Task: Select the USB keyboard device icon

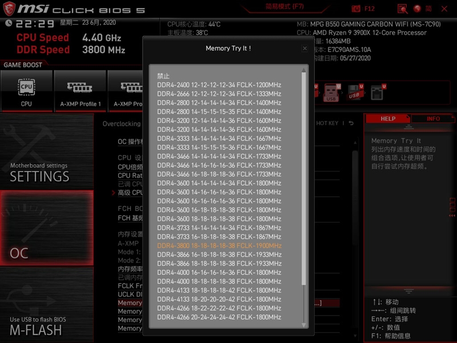Action: click(x=331, y=93)
